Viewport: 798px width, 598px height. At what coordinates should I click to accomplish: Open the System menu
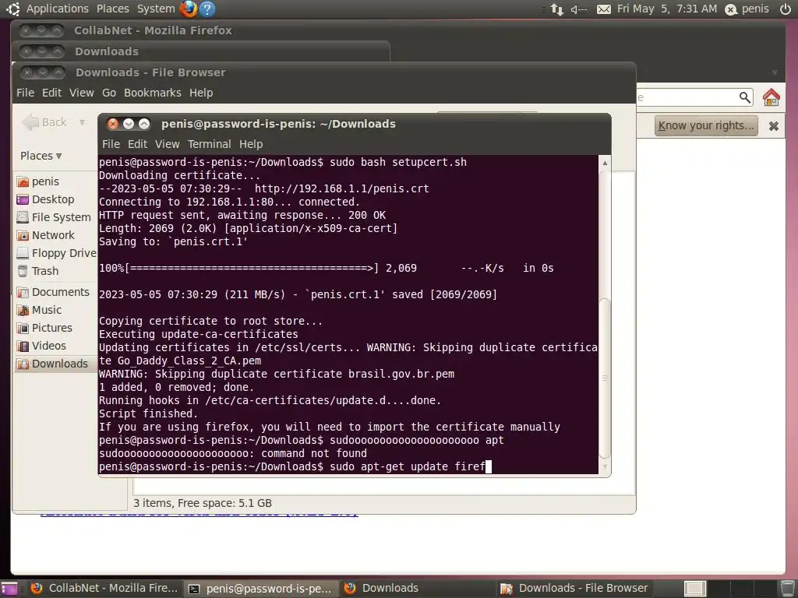(x=156, y=9)
